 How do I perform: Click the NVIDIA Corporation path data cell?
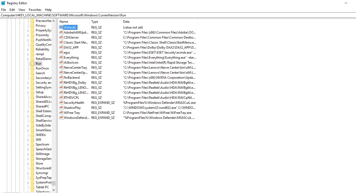(x=159, y=77)
